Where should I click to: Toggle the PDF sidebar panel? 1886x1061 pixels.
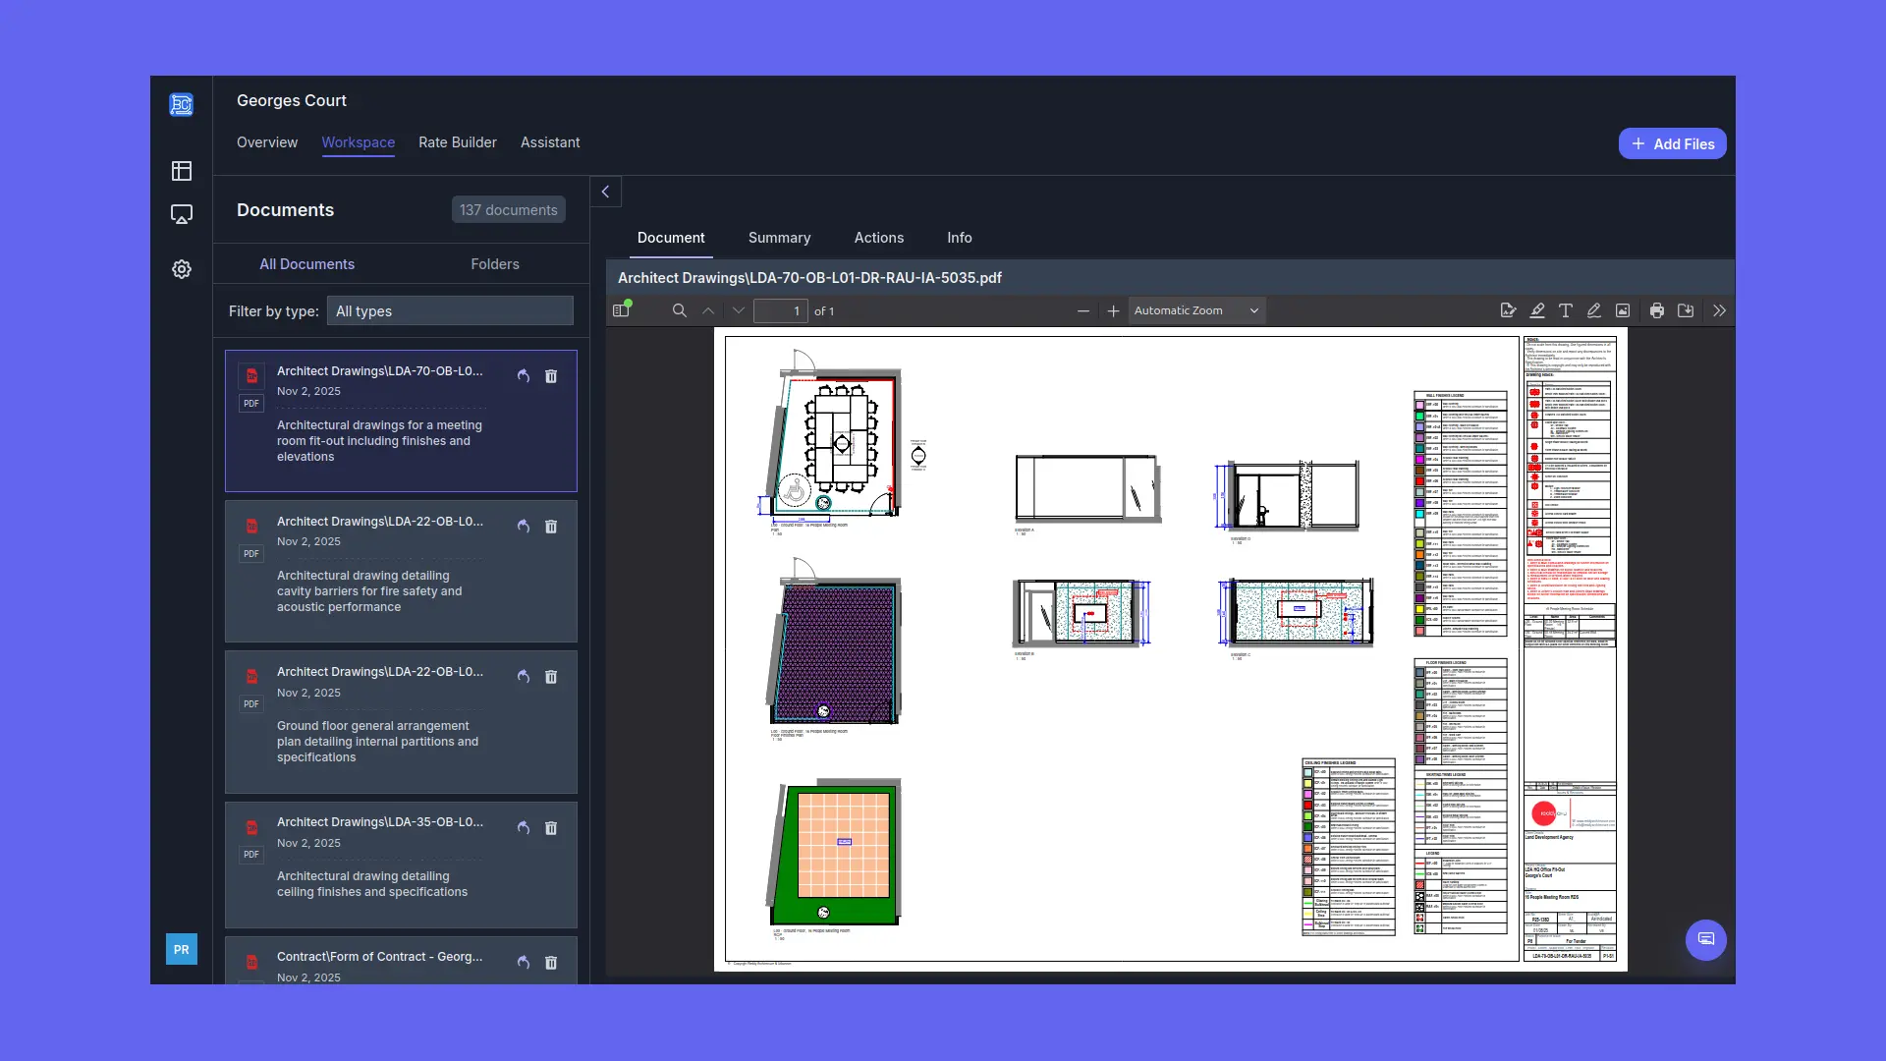pos(621,310)
